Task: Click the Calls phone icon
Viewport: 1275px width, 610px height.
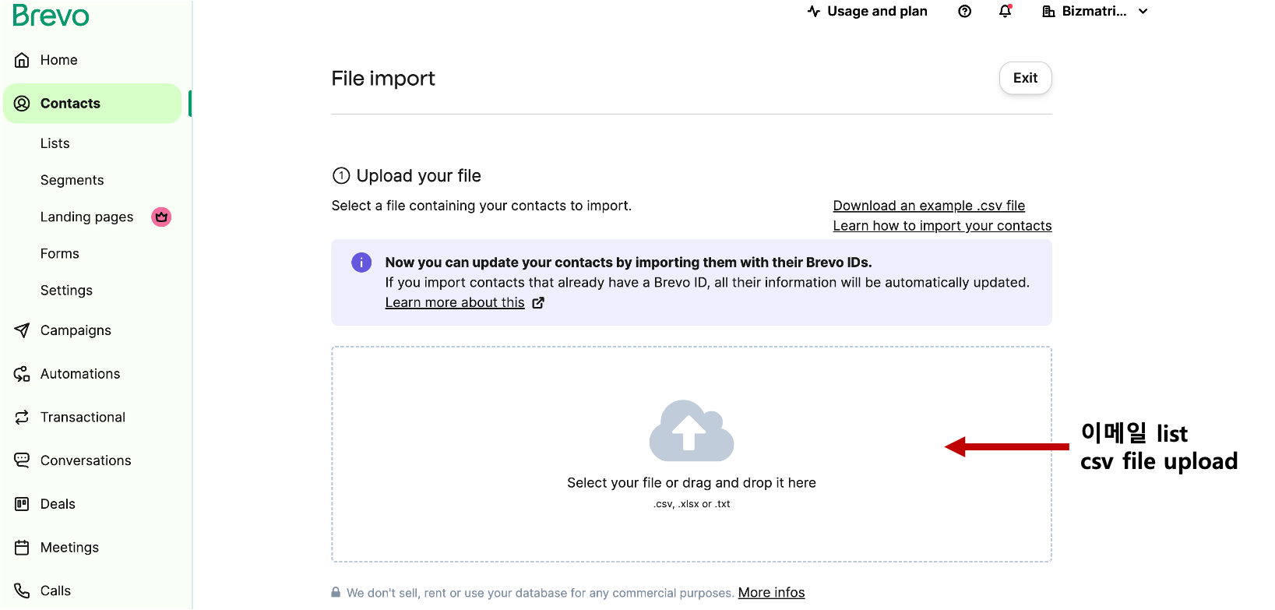Action: pos(22,591)
